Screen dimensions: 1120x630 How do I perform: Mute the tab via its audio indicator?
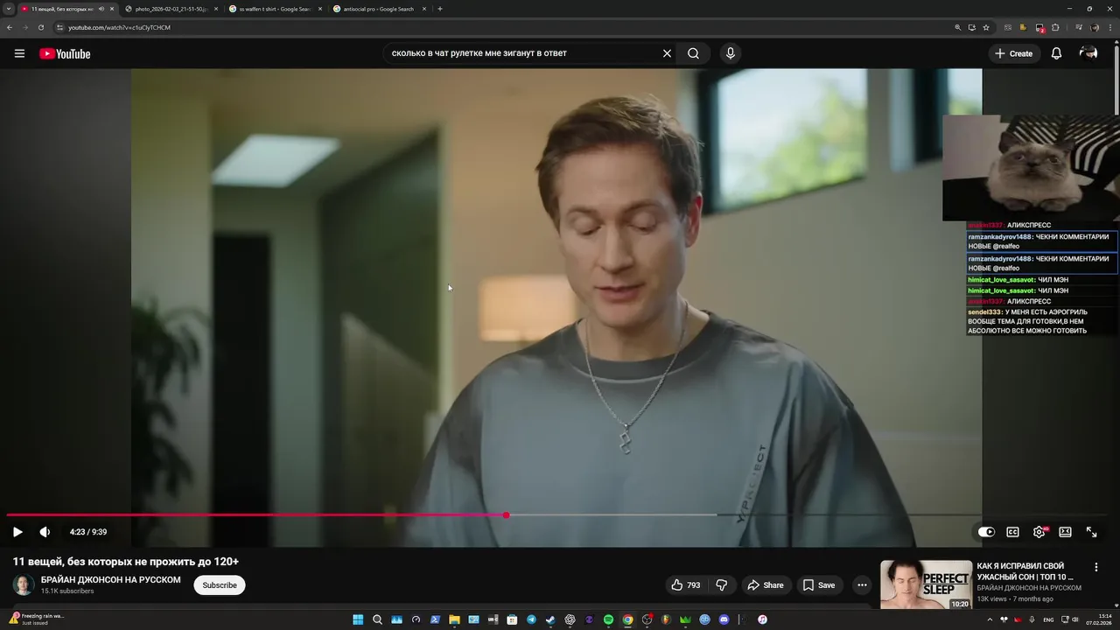101,9
